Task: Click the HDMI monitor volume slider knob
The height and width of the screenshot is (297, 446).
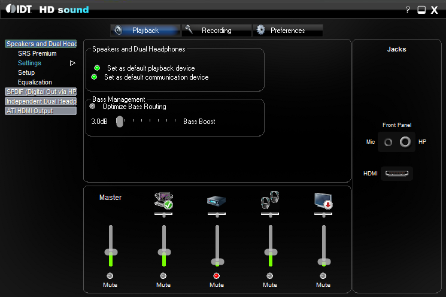Action: click(x=324, y=262)
